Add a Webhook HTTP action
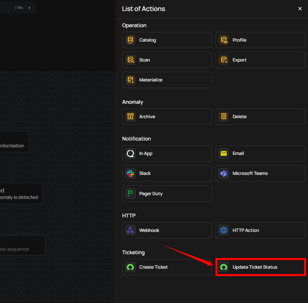The width and height of the screenshot is (308, 303). pos(167,231)
